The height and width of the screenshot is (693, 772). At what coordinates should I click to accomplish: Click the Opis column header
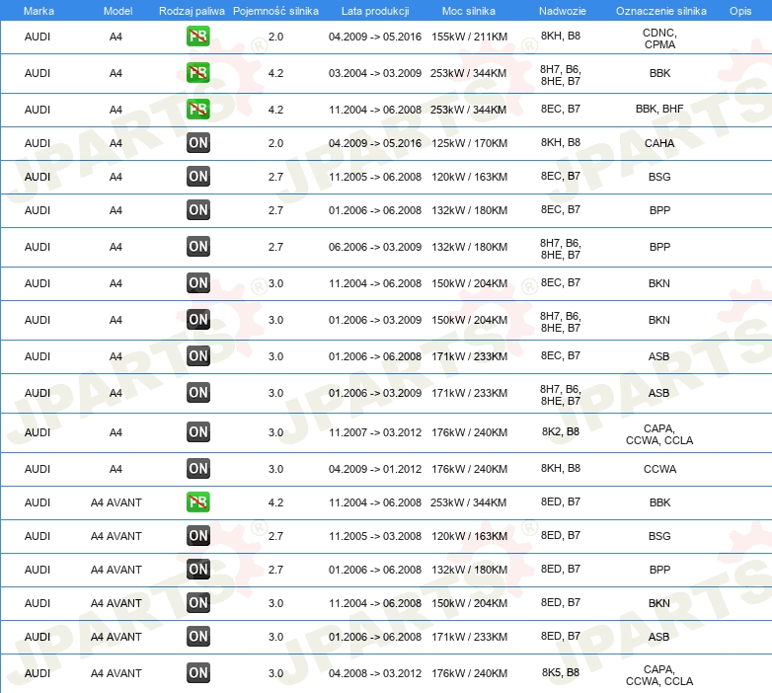739,10
